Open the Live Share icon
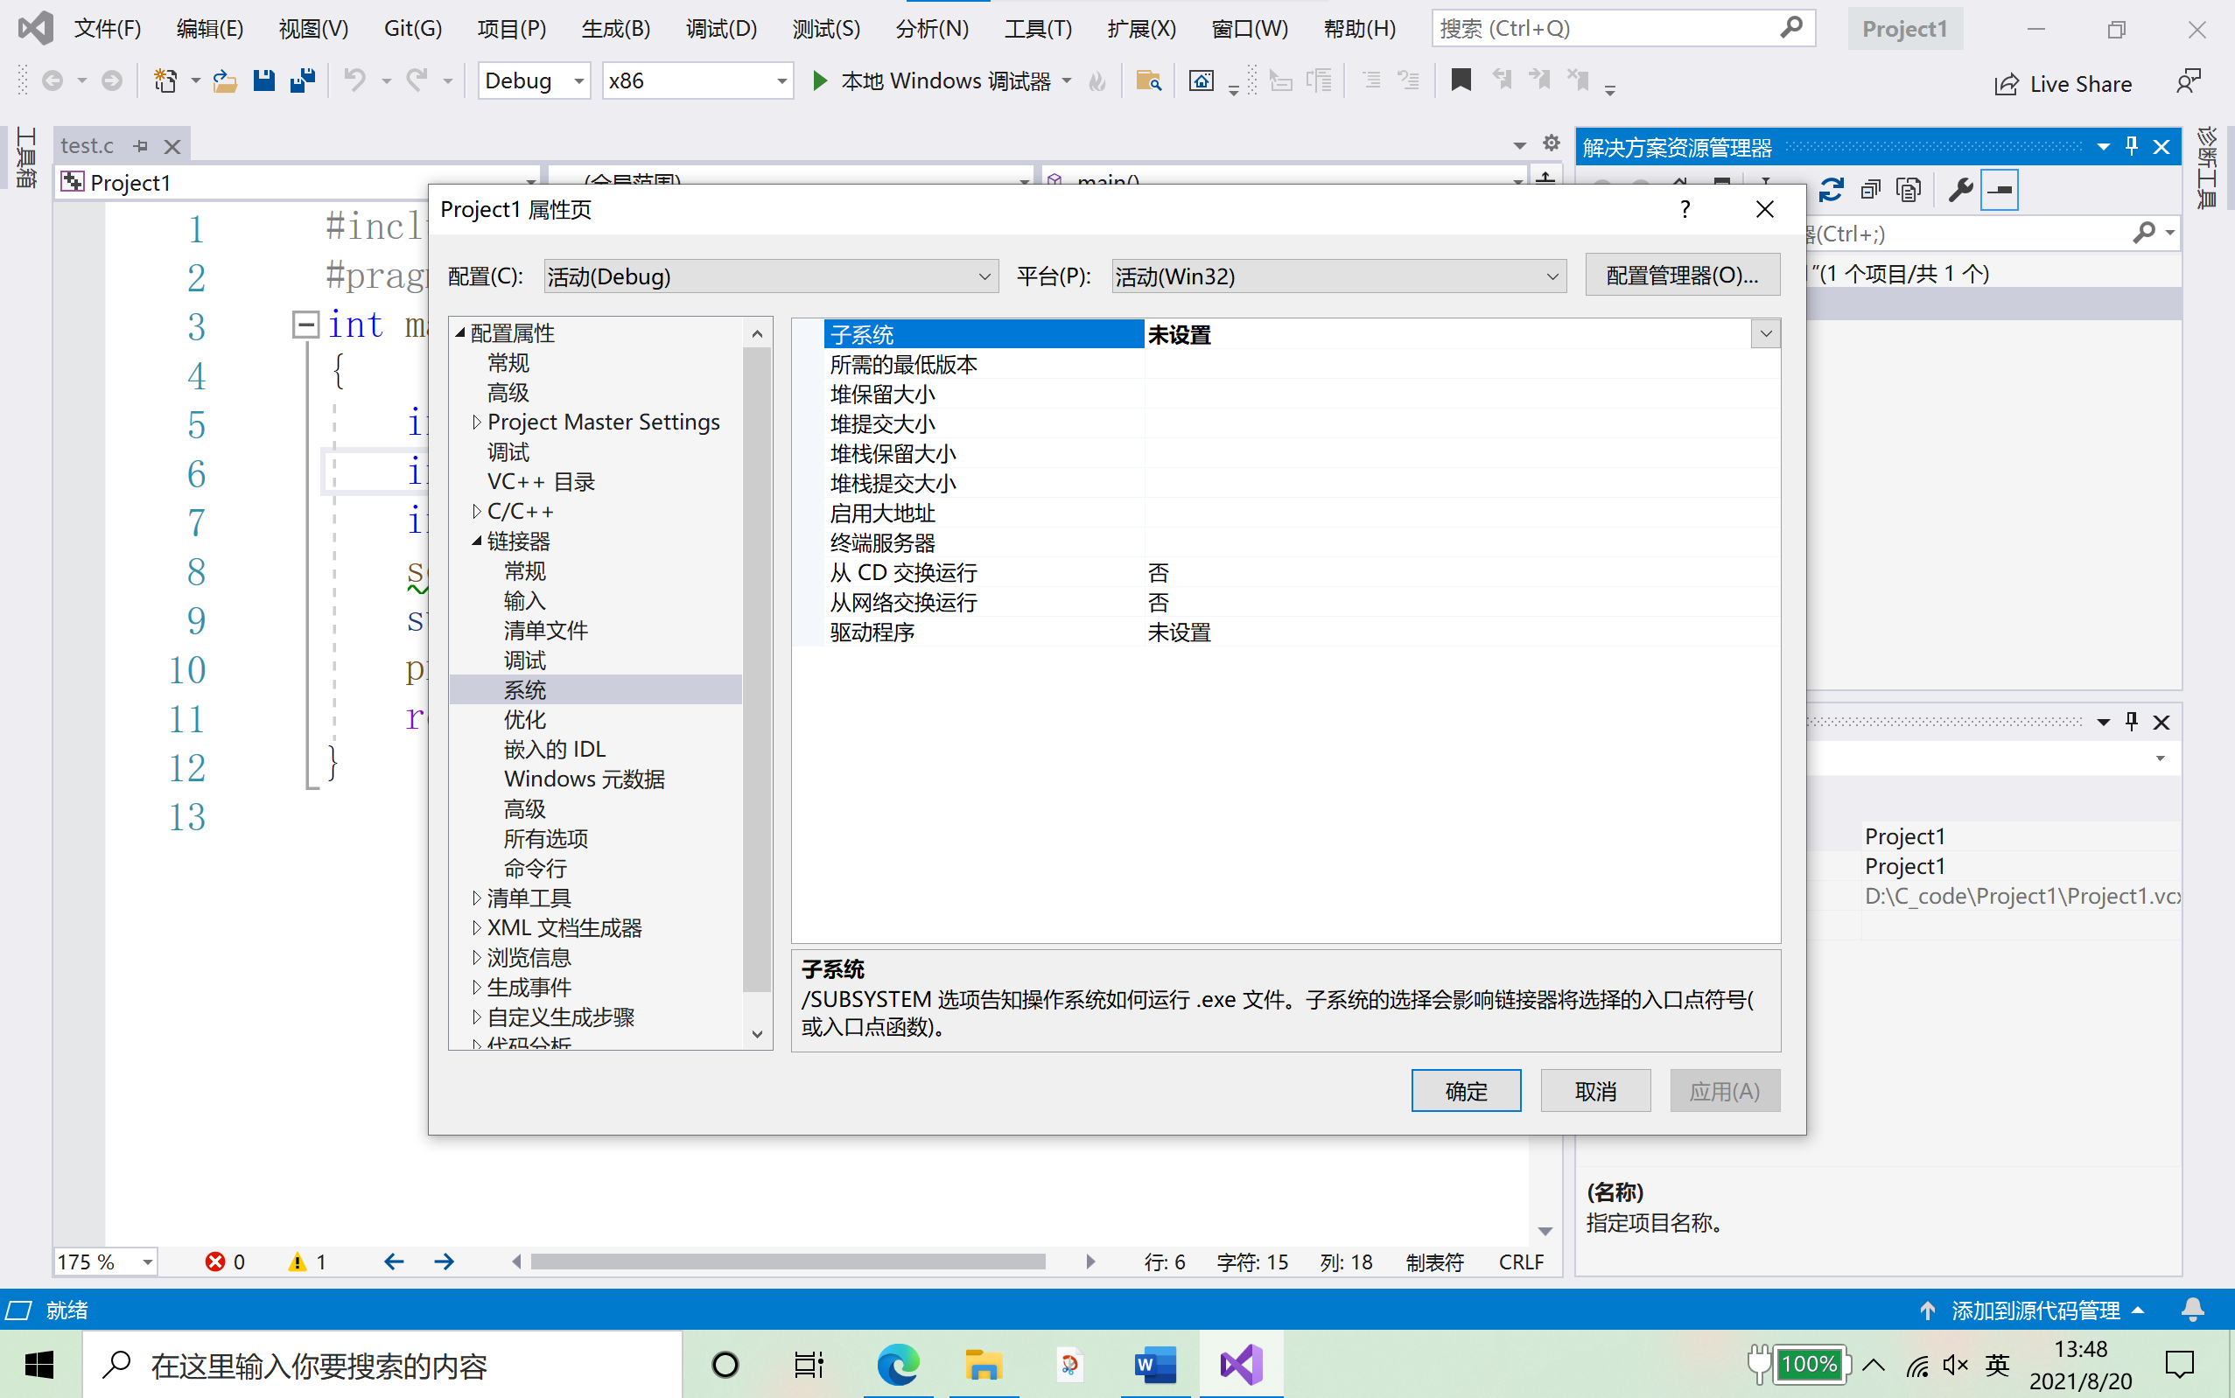This screenshot has height=1398, width=2235. (2007, 84)
